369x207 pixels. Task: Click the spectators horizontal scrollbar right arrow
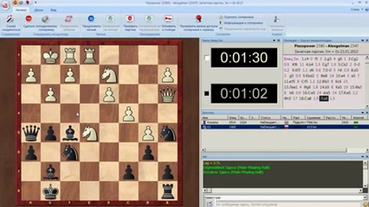point(367,150)
